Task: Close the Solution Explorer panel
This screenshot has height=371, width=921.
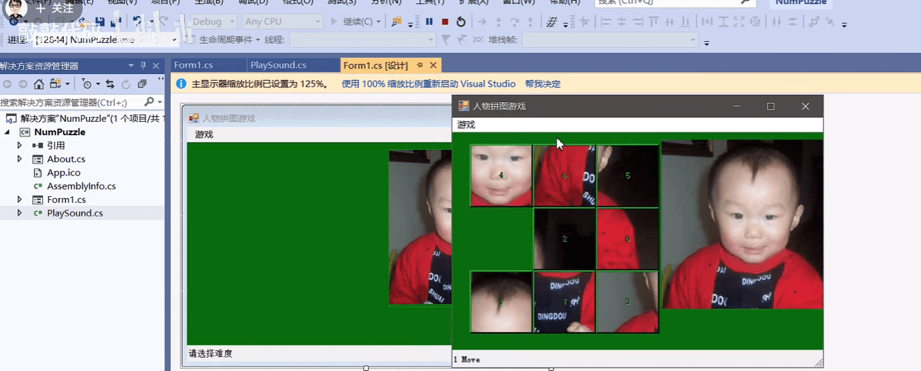Action: pyautogui.click(x=156, y=66)
